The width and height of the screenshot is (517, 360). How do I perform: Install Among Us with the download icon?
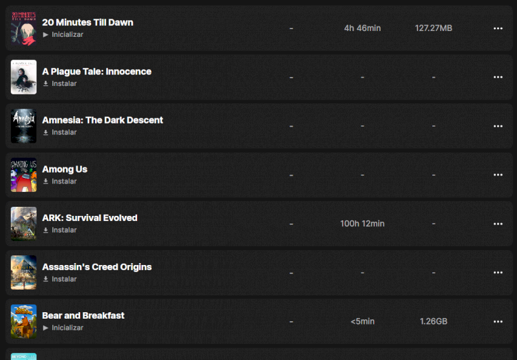[x=46, y=182]
